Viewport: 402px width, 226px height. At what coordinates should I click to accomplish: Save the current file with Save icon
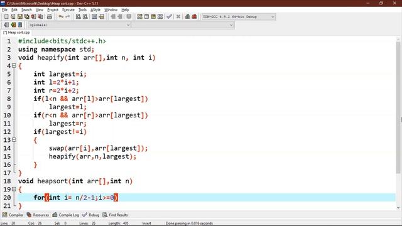[20, 17]
